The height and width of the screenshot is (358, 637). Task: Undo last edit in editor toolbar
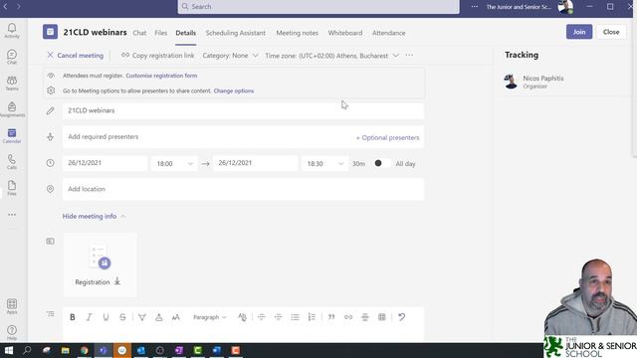pos(402,317)
